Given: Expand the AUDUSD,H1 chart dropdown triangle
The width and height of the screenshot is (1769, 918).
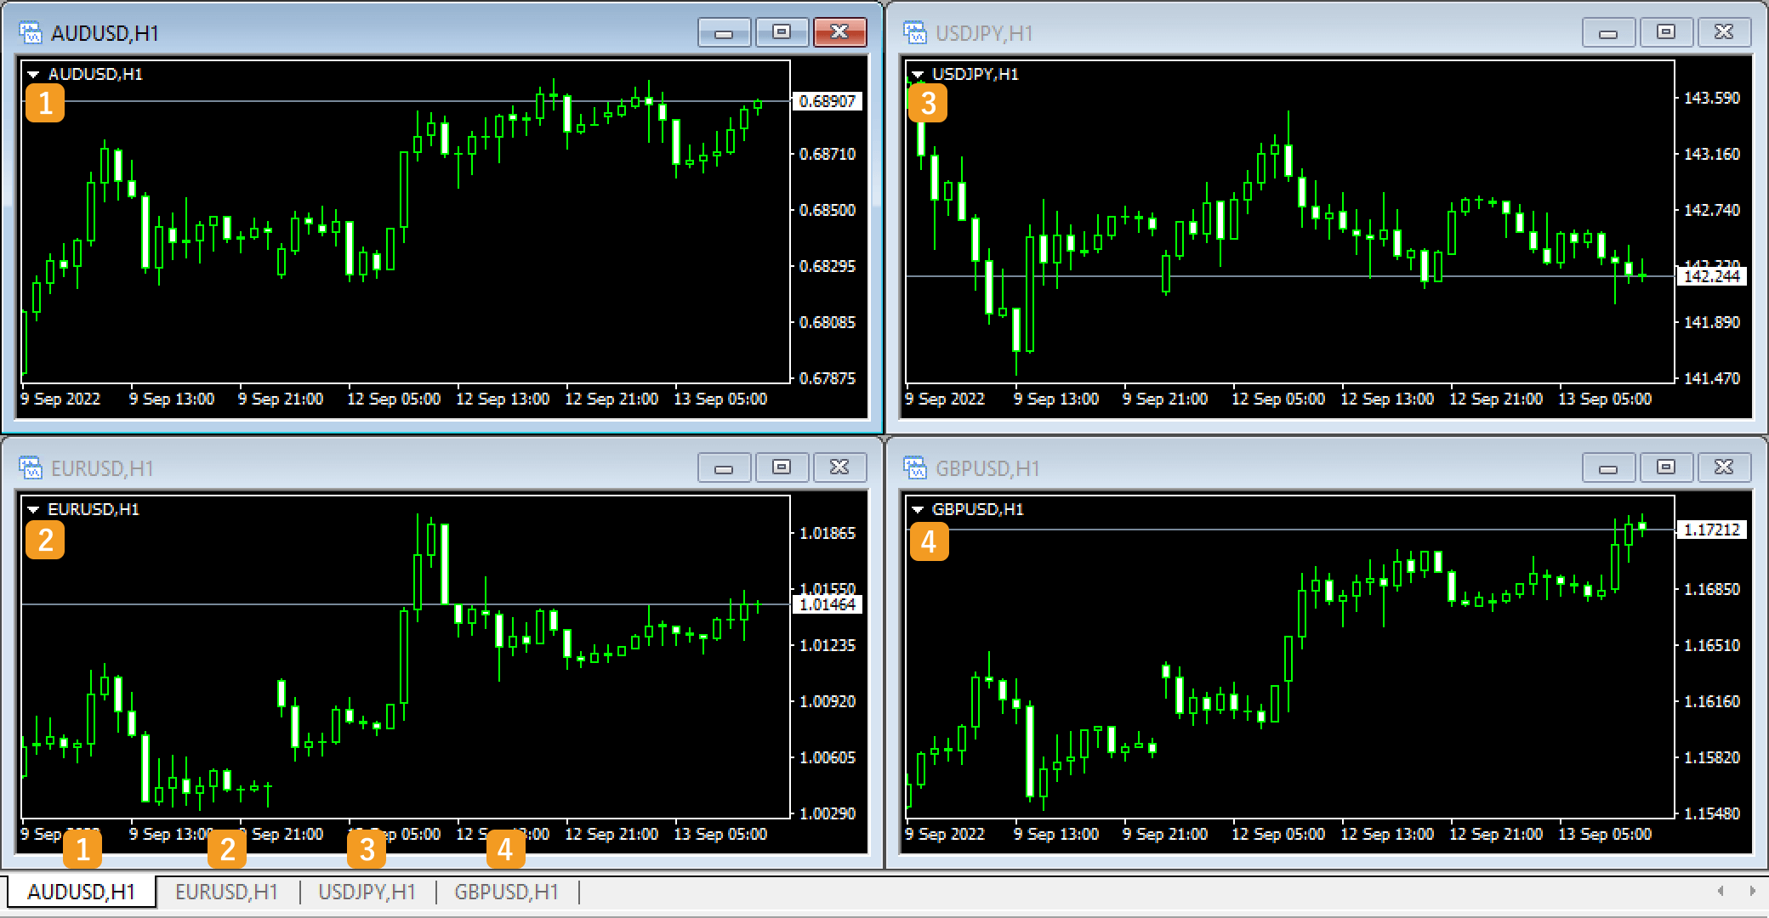Looking at the screenshot, I should click(34, 75).
